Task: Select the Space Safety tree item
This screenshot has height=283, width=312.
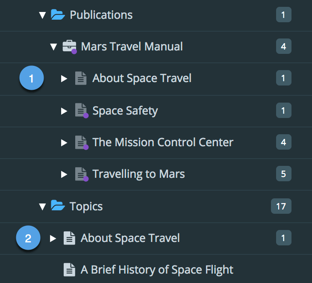Action: [x=125, y=111]
